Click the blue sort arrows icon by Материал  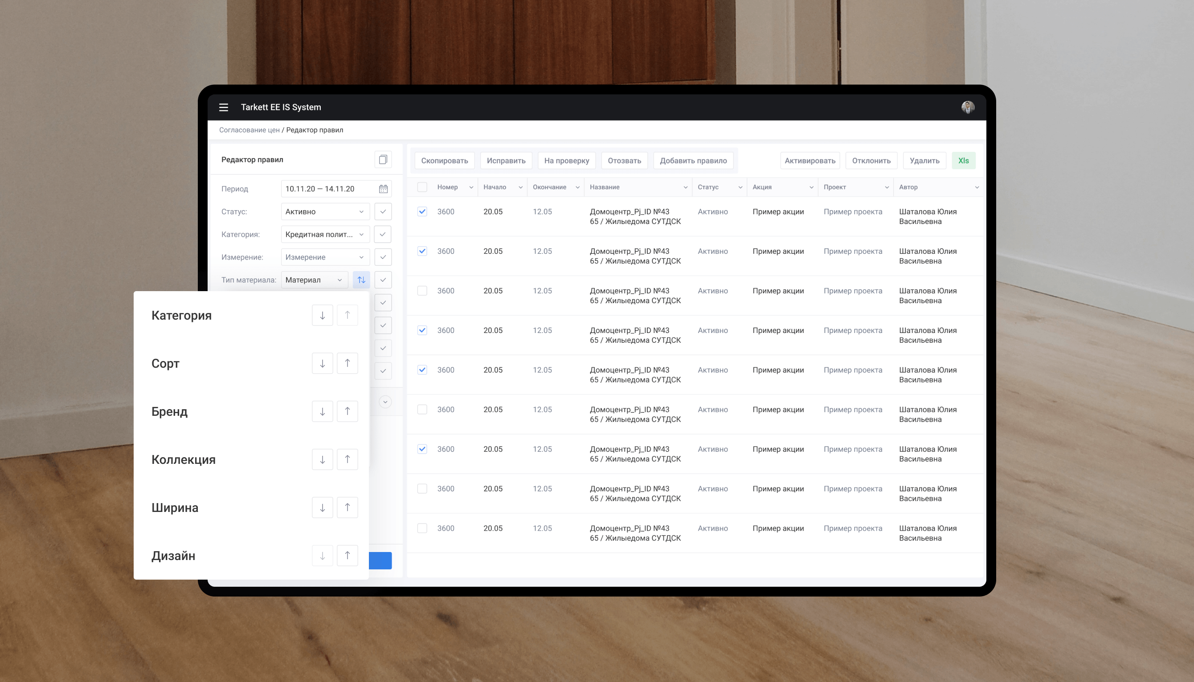point(361,280)
